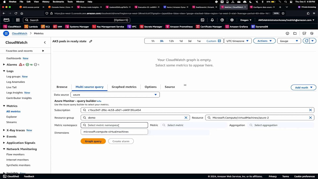Collapse the CloudWatch sidebar arrow
Image resolution: width=318 pixels, height=179 pixels.
click(45, 42)
